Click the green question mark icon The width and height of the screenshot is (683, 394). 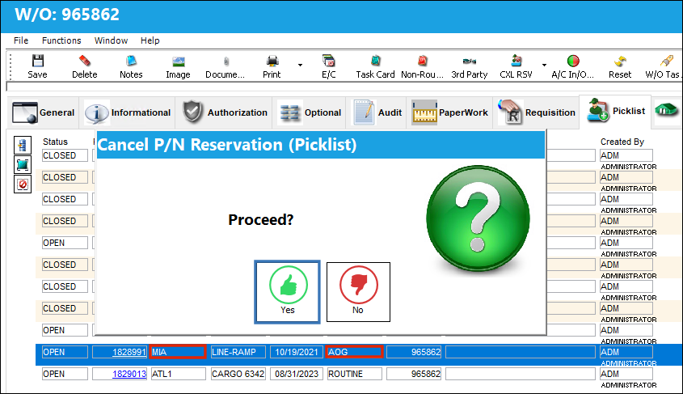478,217
